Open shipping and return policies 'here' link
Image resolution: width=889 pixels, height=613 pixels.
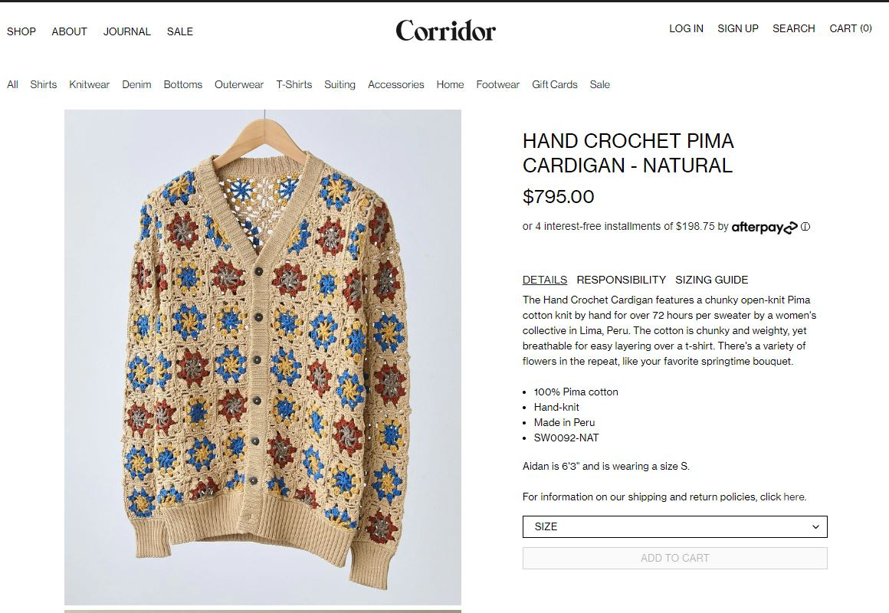click(794, 497)
